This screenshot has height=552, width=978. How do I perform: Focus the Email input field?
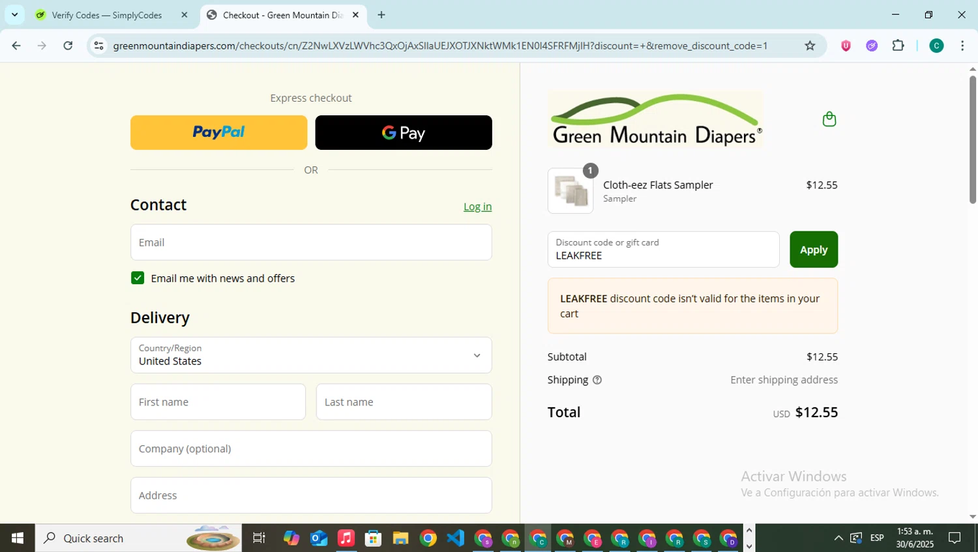coord(311,242)
